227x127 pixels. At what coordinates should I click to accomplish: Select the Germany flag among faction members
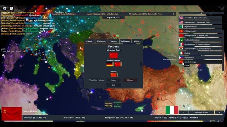coord(110,64)
